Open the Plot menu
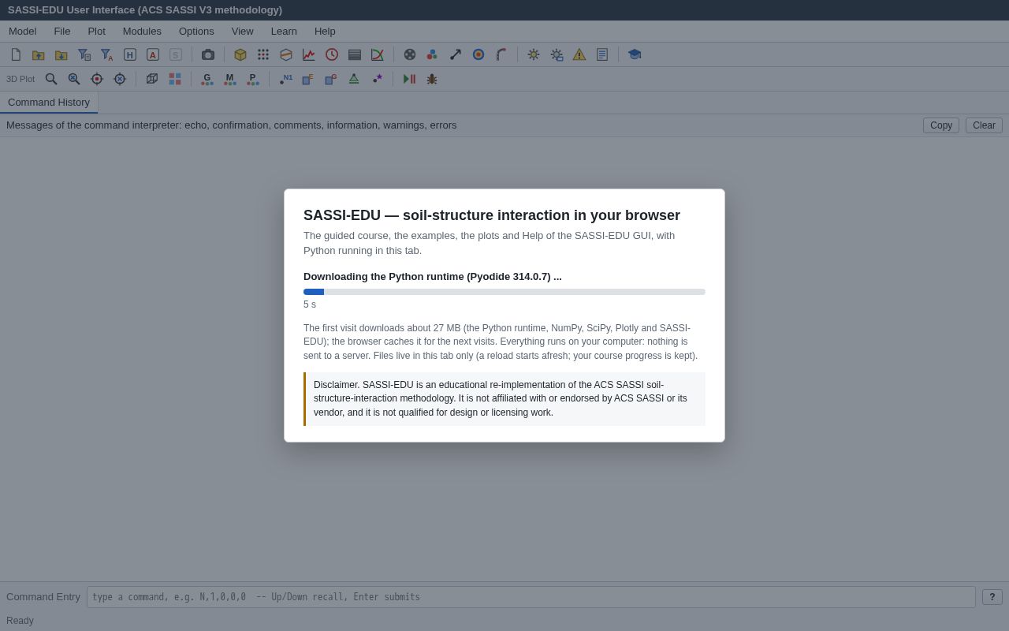The image size is (1009, 631). point(96,32)
